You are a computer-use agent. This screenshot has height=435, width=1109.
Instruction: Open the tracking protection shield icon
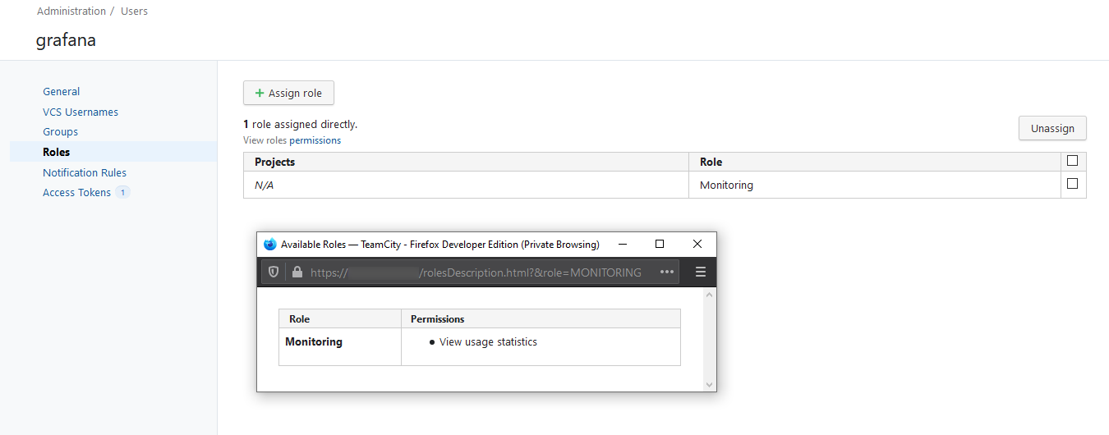click(x=274, y=272)
